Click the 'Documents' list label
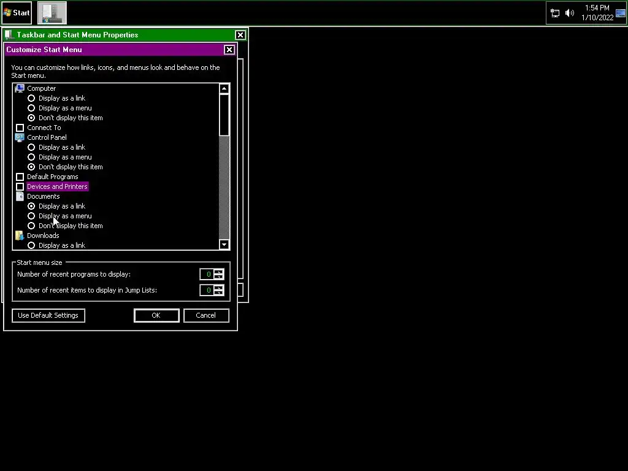This screenshot has height=471, width=628. point(44,196)
